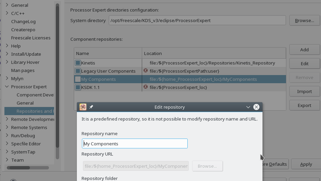Image resolution: width=321 pixels, height=181 pixels.
Task: Click the pin icon in dialog titlebar
Action: point(91,107)
